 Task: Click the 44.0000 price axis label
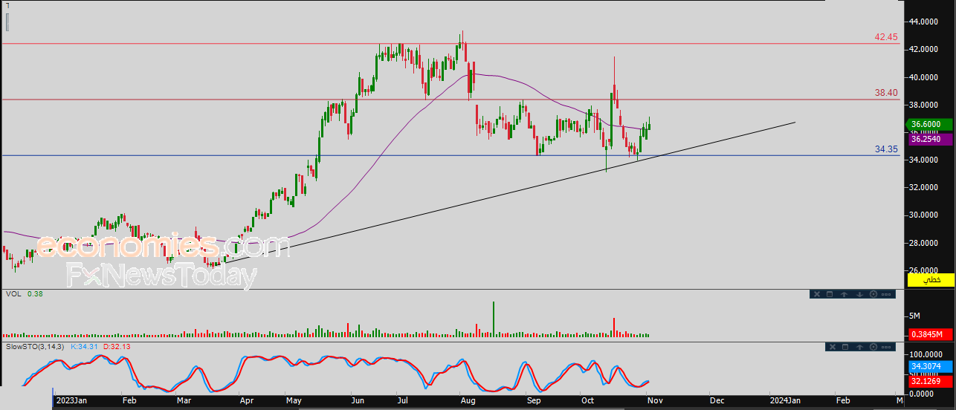tap(924, 22)
